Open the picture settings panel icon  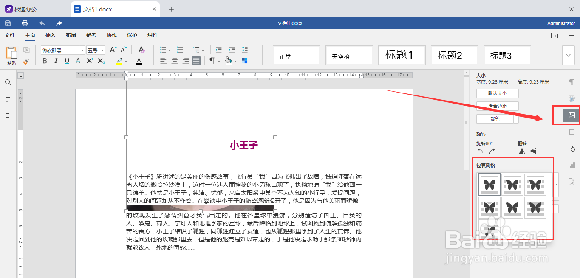(x=572, y=115)
